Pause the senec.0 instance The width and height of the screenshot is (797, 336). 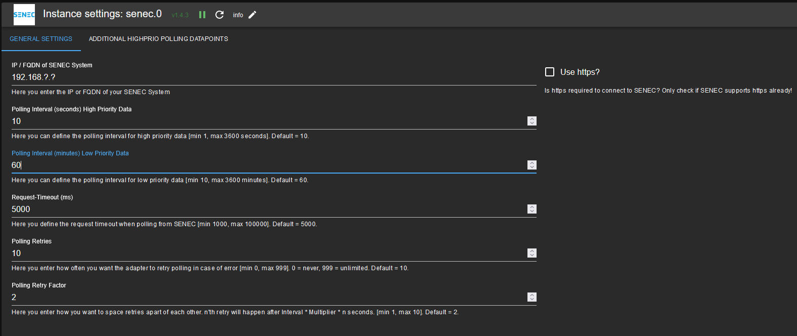tap(202, 15)
